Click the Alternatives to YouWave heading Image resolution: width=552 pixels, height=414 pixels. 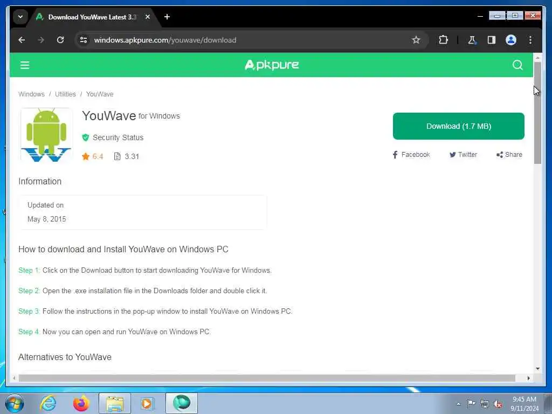tap(65, 357)
